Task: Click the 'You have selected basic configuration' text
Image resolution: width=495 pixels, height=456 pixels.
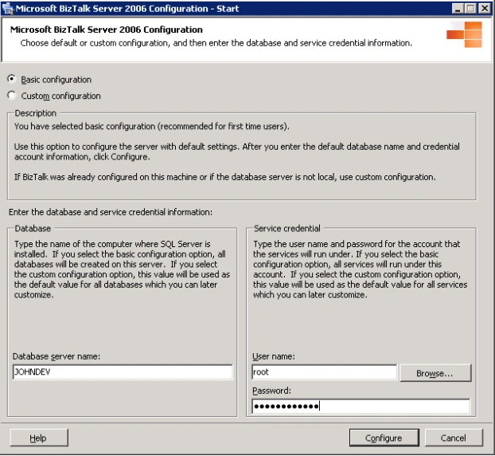Action: [151, 126]
